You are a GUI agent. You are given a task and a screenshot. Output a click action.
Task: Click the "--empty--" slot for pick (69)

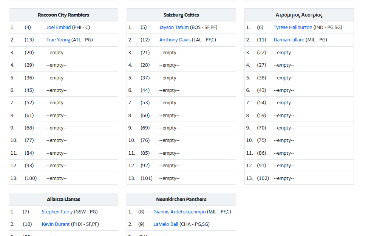(169, 128)
